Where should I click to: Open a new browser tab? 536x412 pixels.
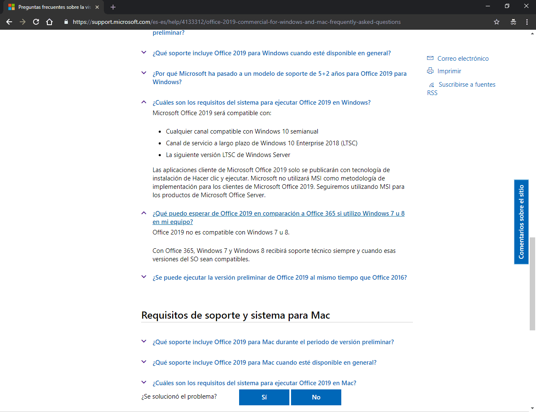coord(113,7)
